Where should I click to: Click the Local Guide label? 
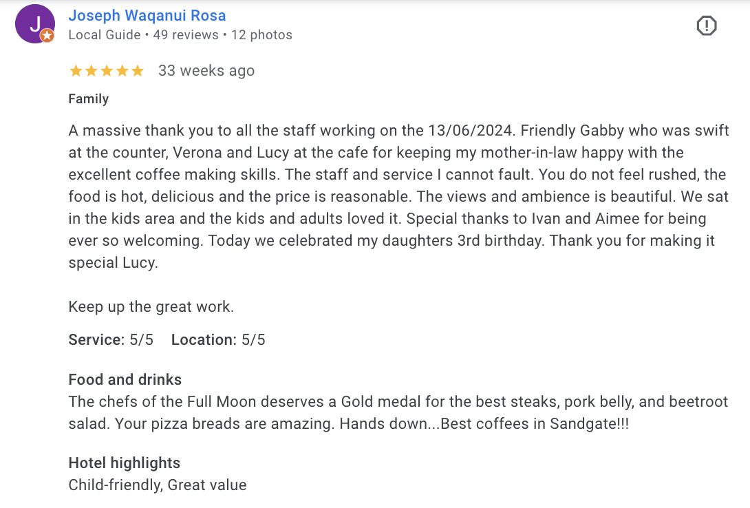pos(105,35)
